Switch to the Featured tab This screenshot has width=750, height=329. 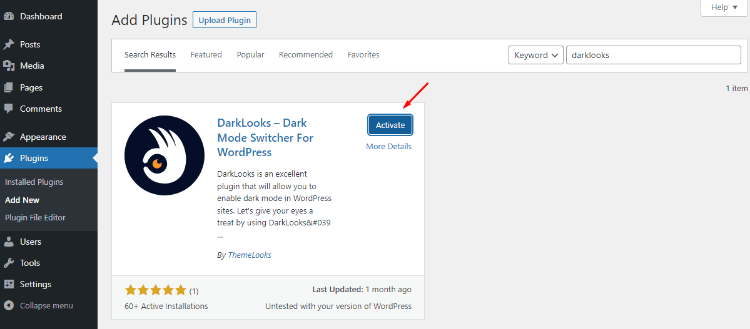206,55
